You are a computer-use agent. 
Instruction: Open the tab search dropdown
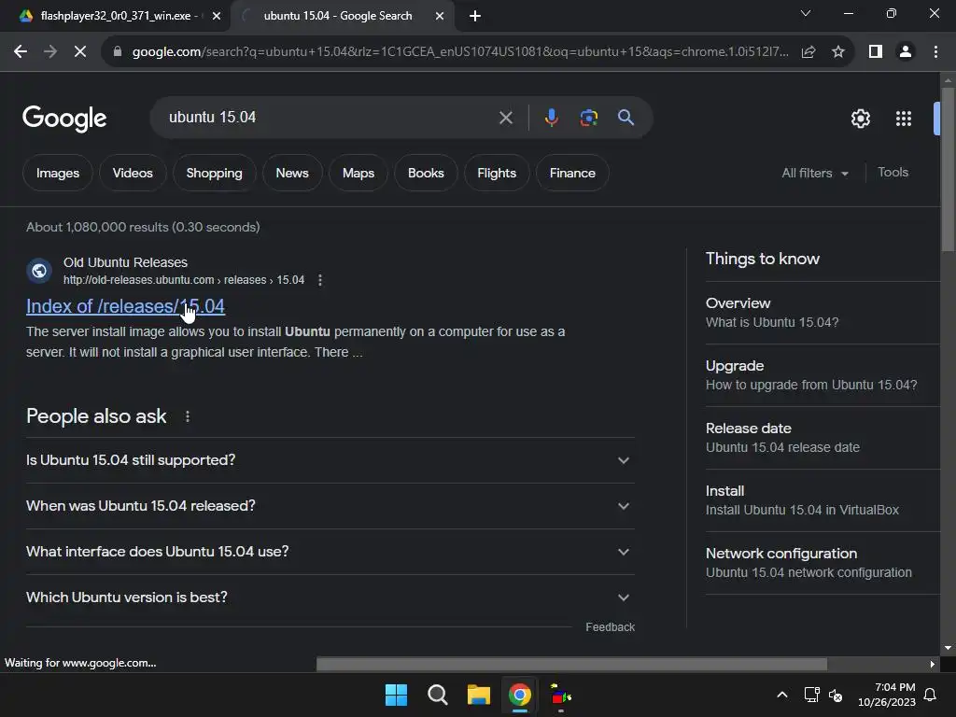pyautogui.click(x=806, y=13)
